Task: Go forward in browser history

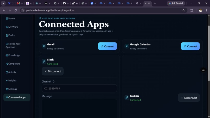Action: (10, 10)
